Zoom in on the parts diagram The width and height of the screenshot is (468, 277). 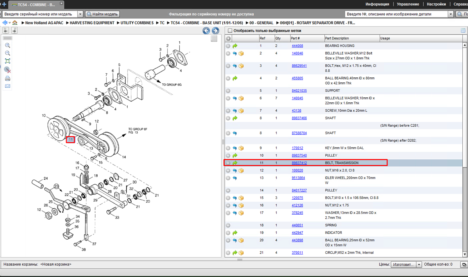coord(7,46)
